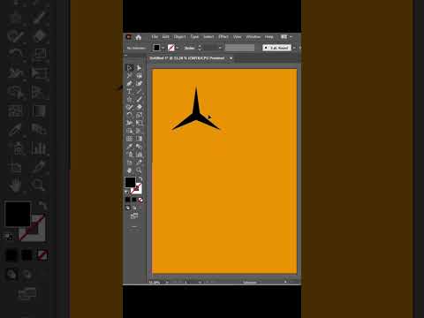Select the Gradient tool

[x=139, y=139]
